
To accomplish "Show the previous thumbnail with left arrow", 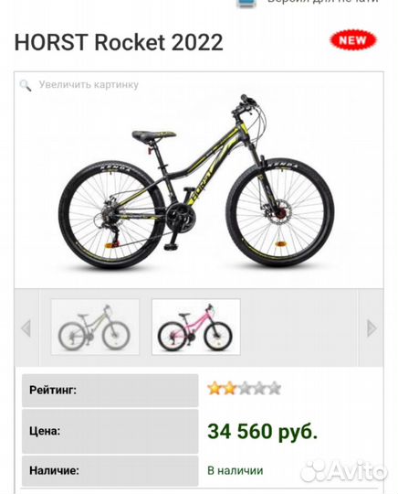I will [x=26, y=328].
